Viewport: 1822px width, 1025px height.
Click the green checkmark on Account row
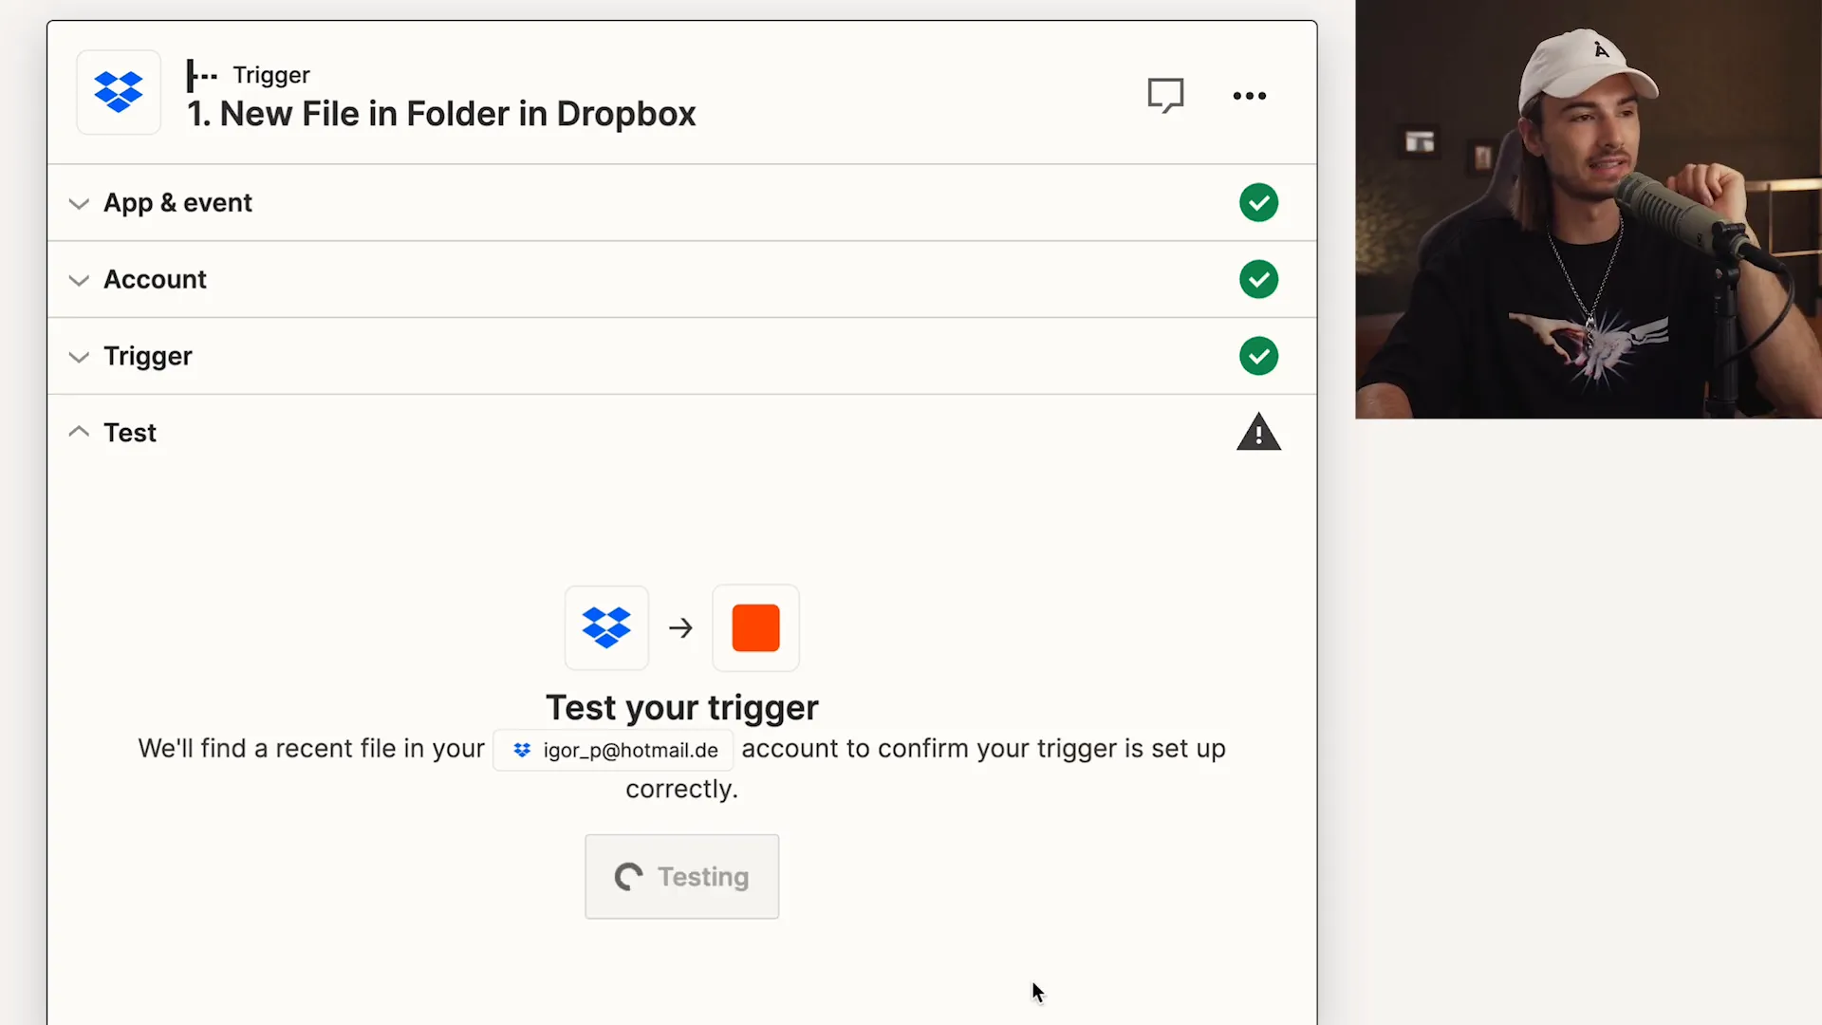point(1258,279)
